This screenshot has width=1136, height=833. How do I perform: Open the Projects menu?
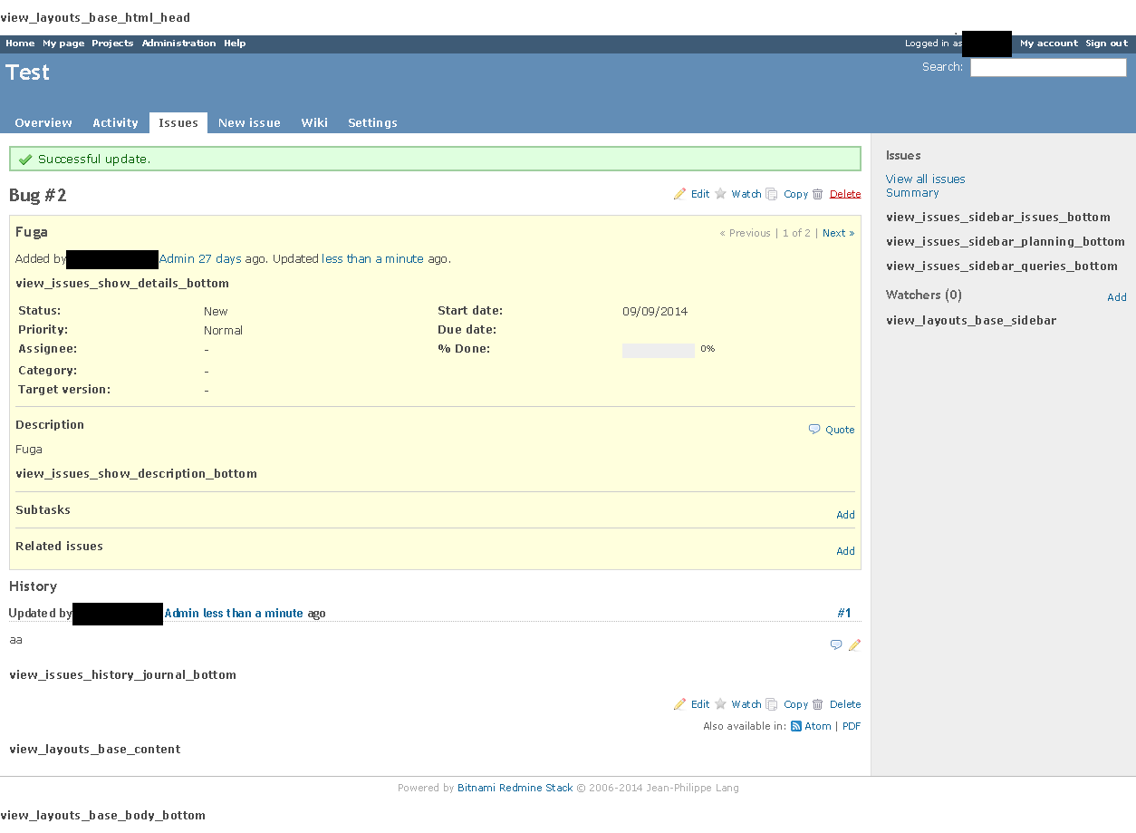point(112,43)
